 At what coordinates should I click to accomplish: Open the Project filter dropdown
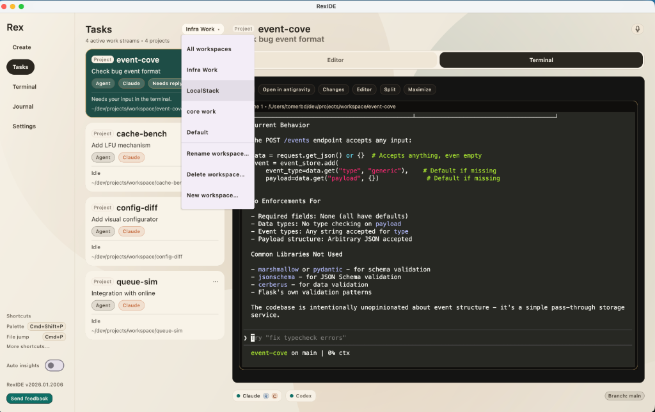[242, 28]
